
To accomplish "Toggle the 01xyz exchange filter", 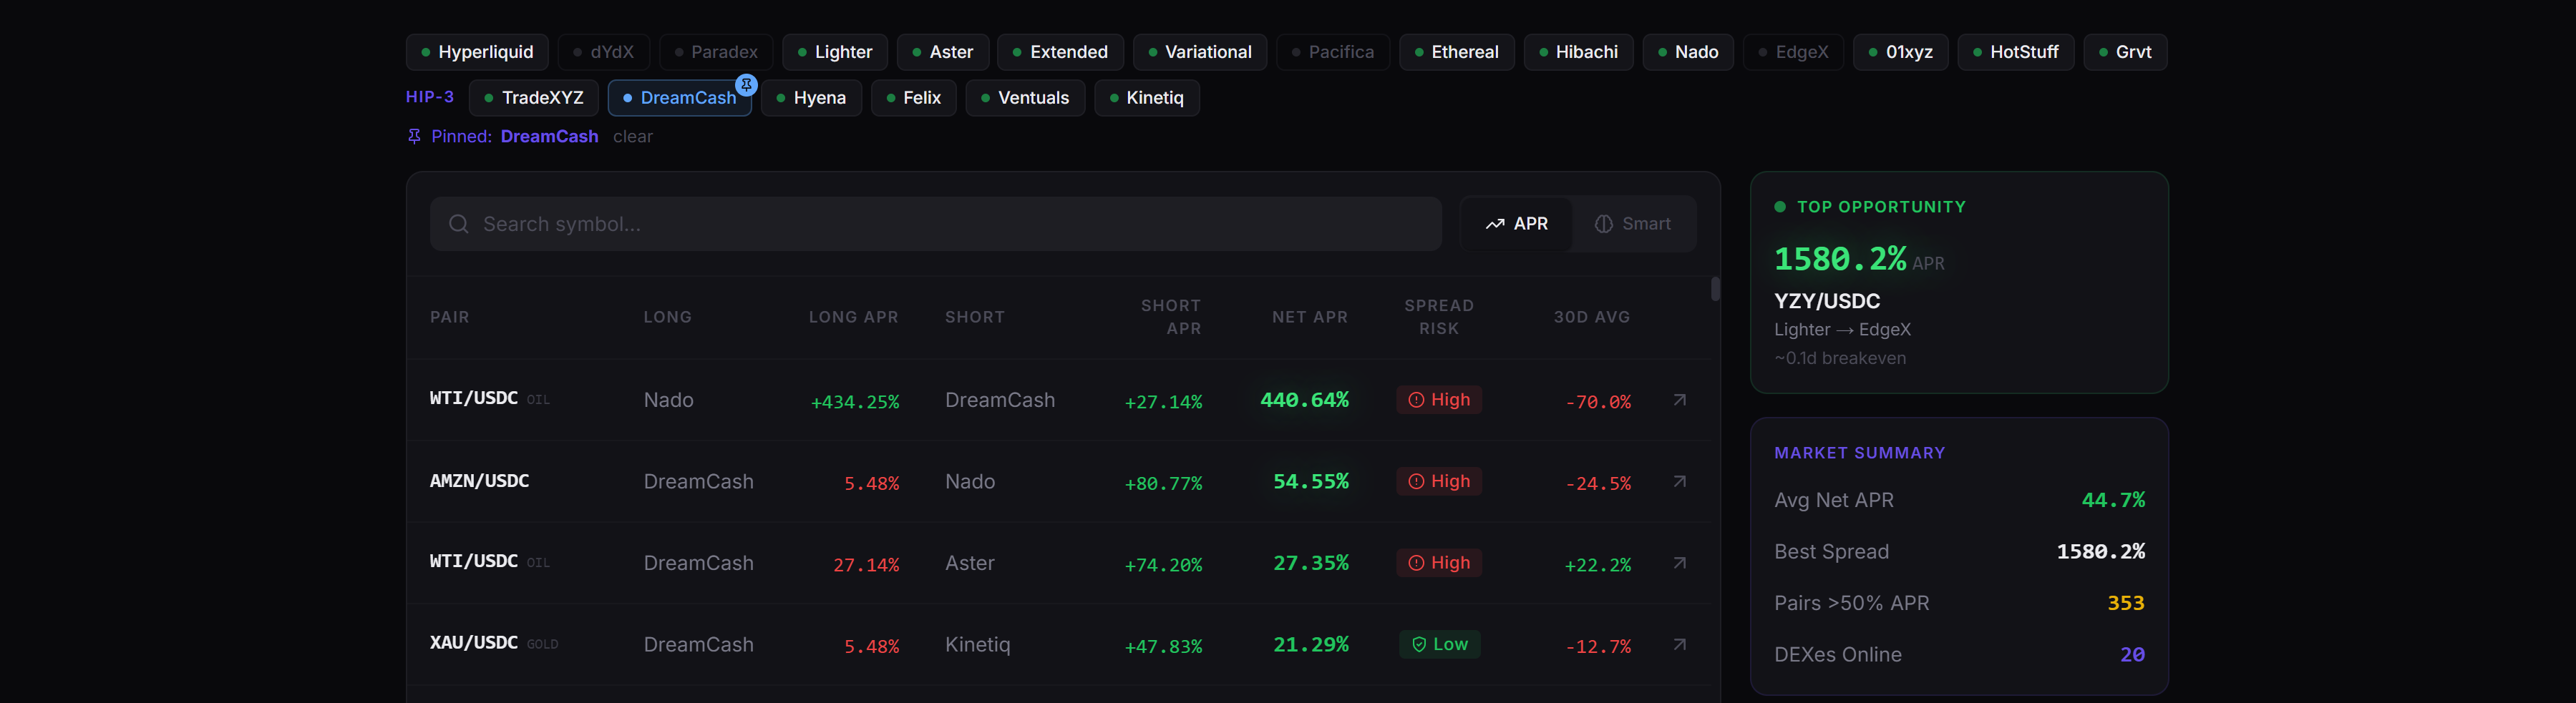I will 1901,52.
